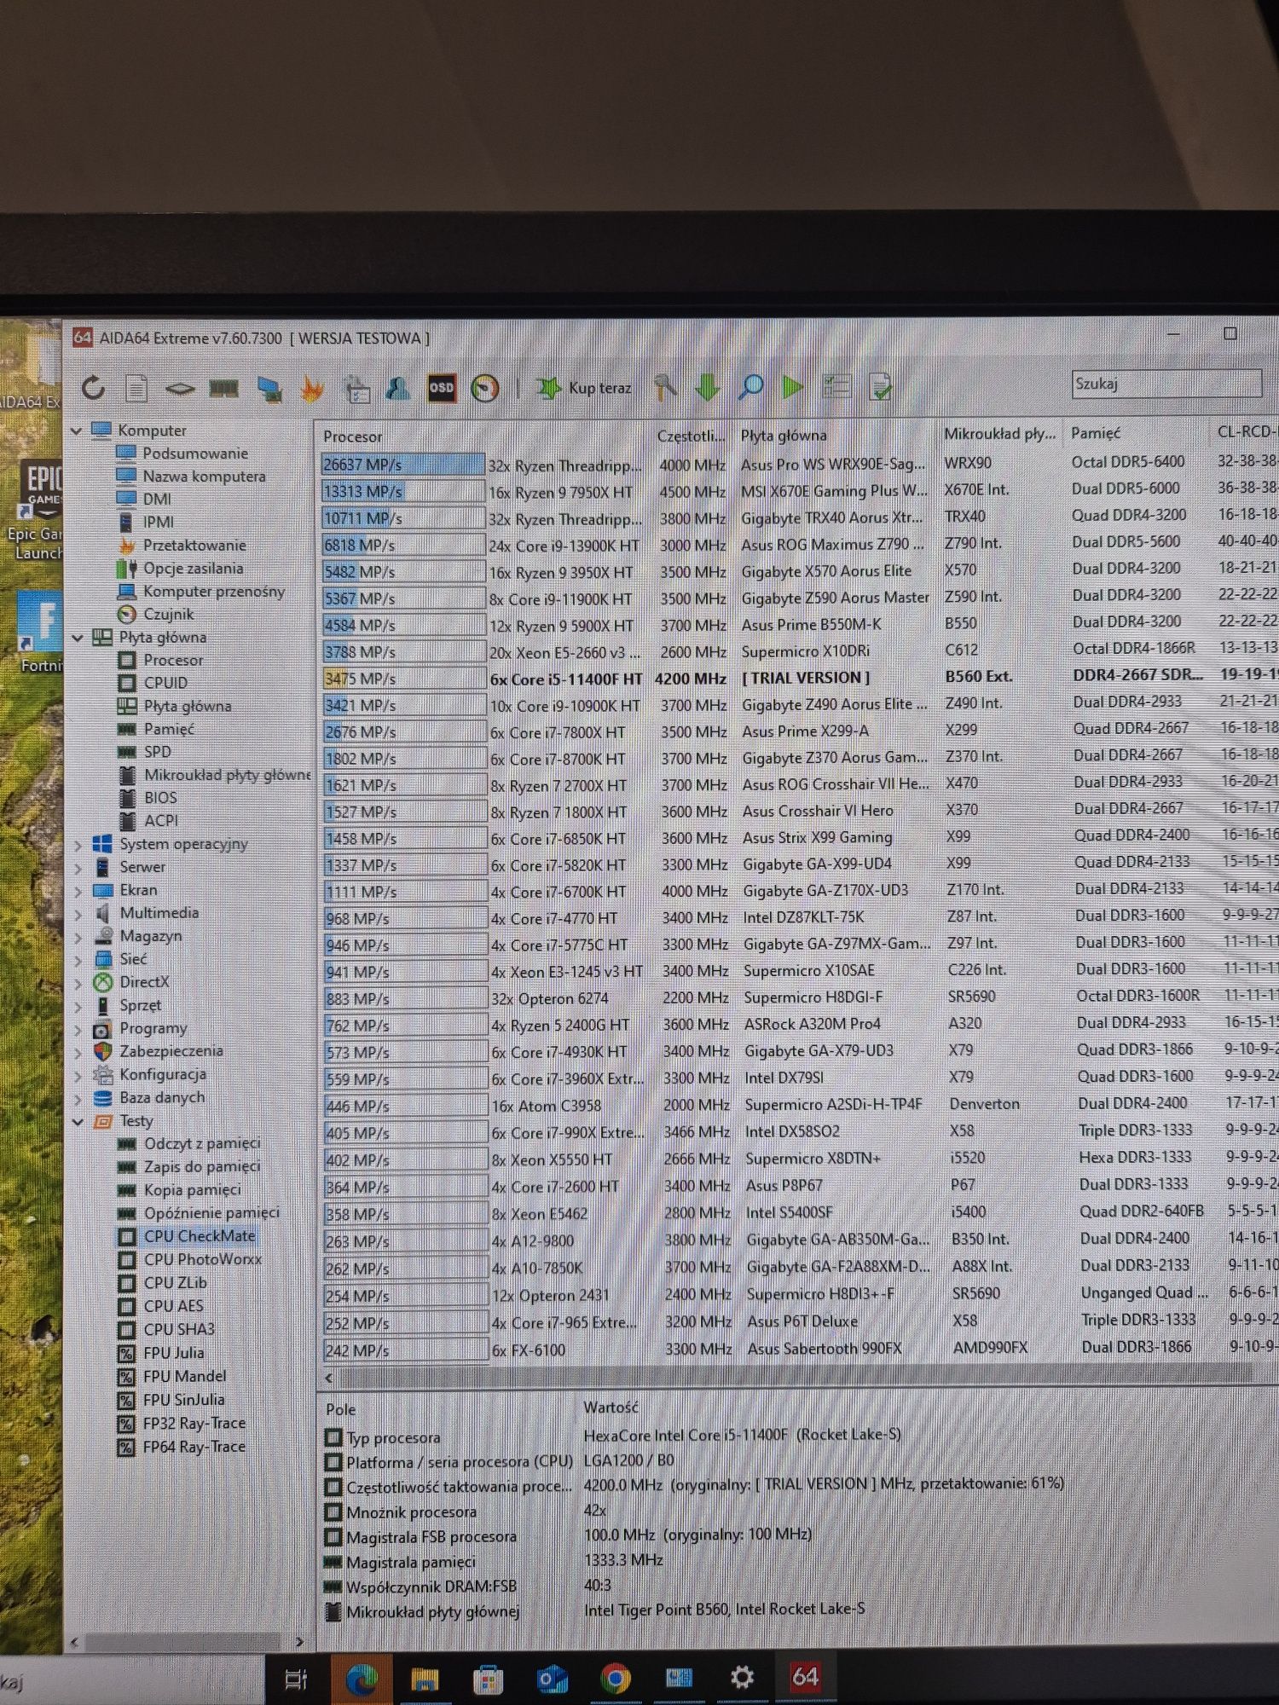Open Microsoft Edge from the taskbar

[x=362, y=1679]
